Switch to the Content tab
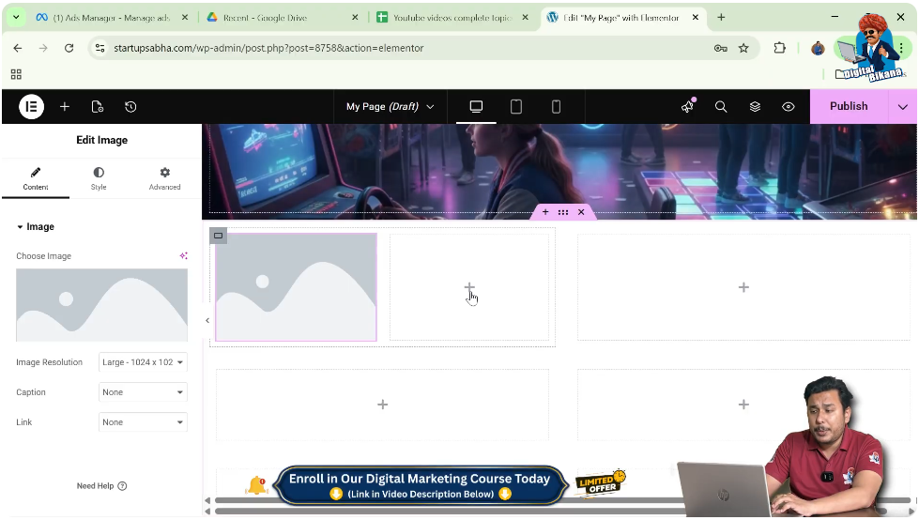Image resolution: width=919 pixels, height=520 pixels. tap(36, 178)
